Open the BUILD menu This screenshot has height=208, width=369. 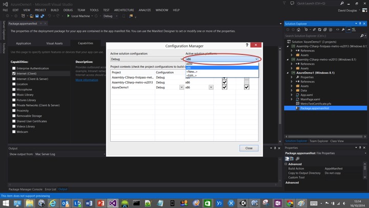(x=55, y=10)
